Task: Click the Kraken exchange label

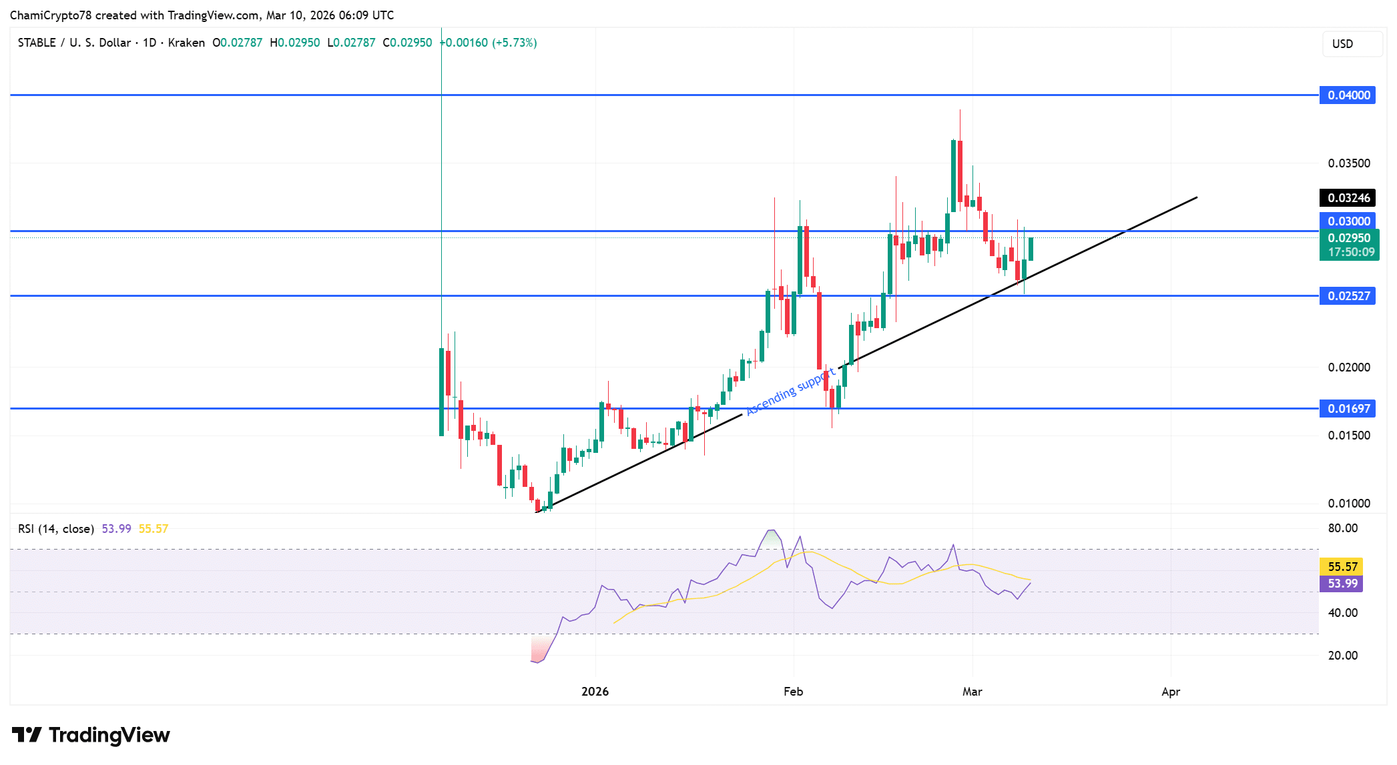Action: click(188, 42)
